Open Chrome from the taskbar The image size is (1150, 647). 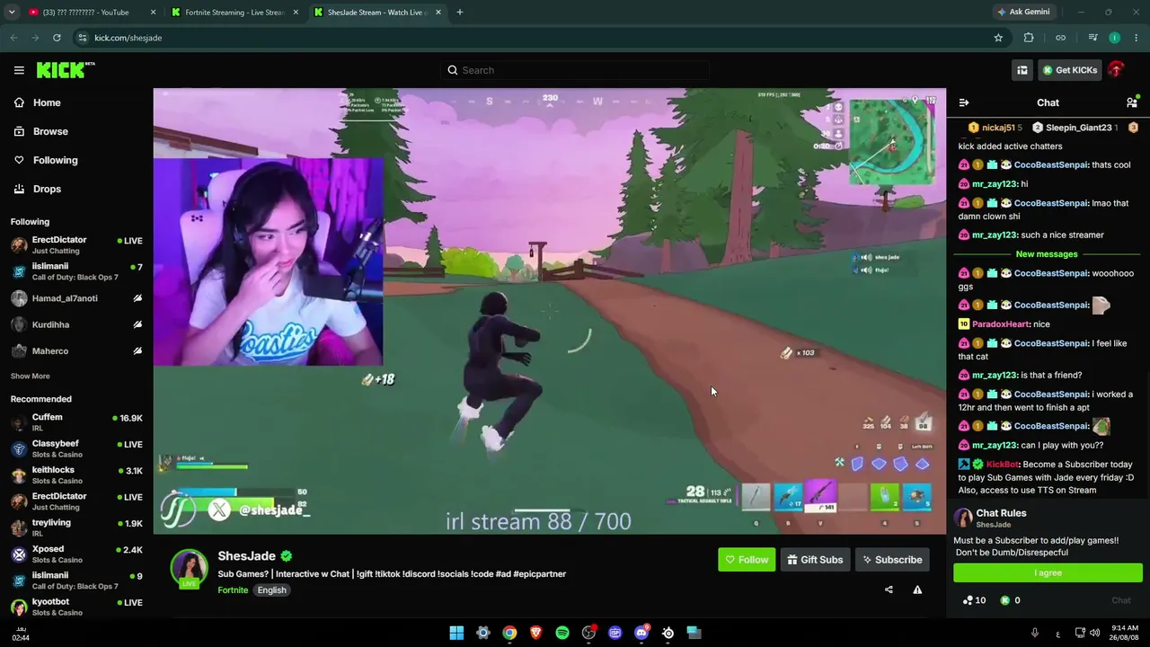tap(509, 633)
